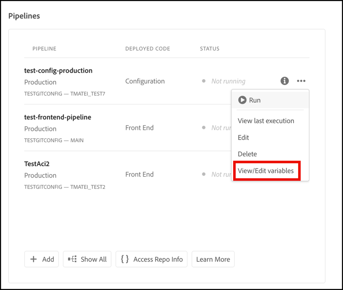Click the Run play icon
Viewport: 343px width, 290px height.
point(242,100)
